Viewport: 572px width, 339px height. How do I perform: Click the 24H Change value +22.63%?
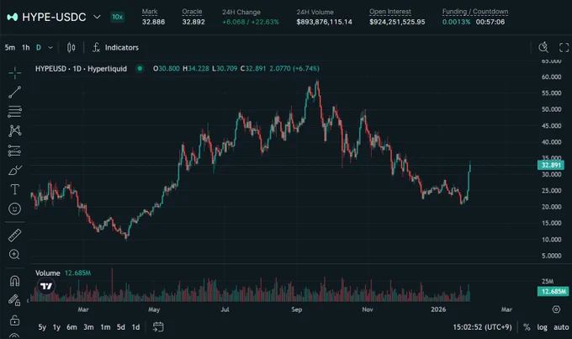coord(265,22)
